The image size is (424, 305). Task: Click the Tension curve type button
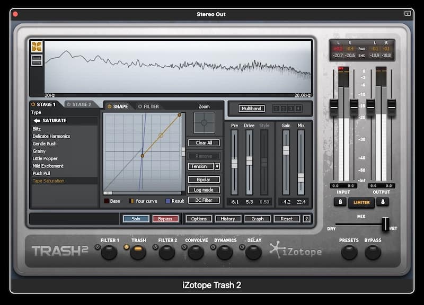(x=201, y=166)
